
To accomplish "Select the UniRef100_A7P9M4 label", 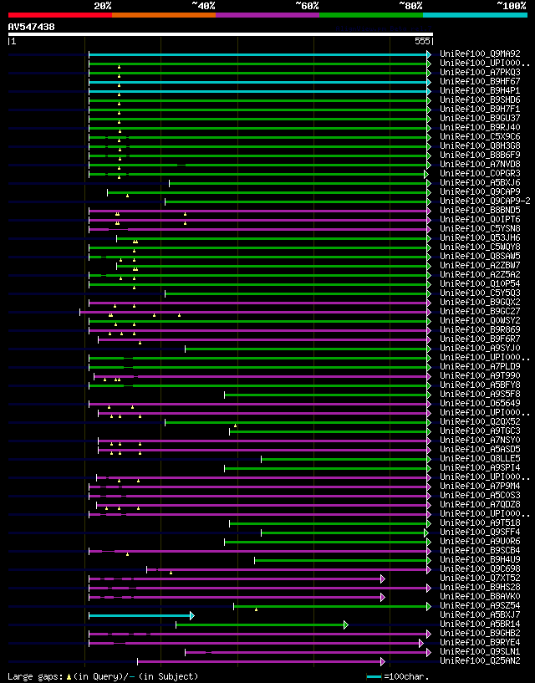I will click(x=480, y=485).
